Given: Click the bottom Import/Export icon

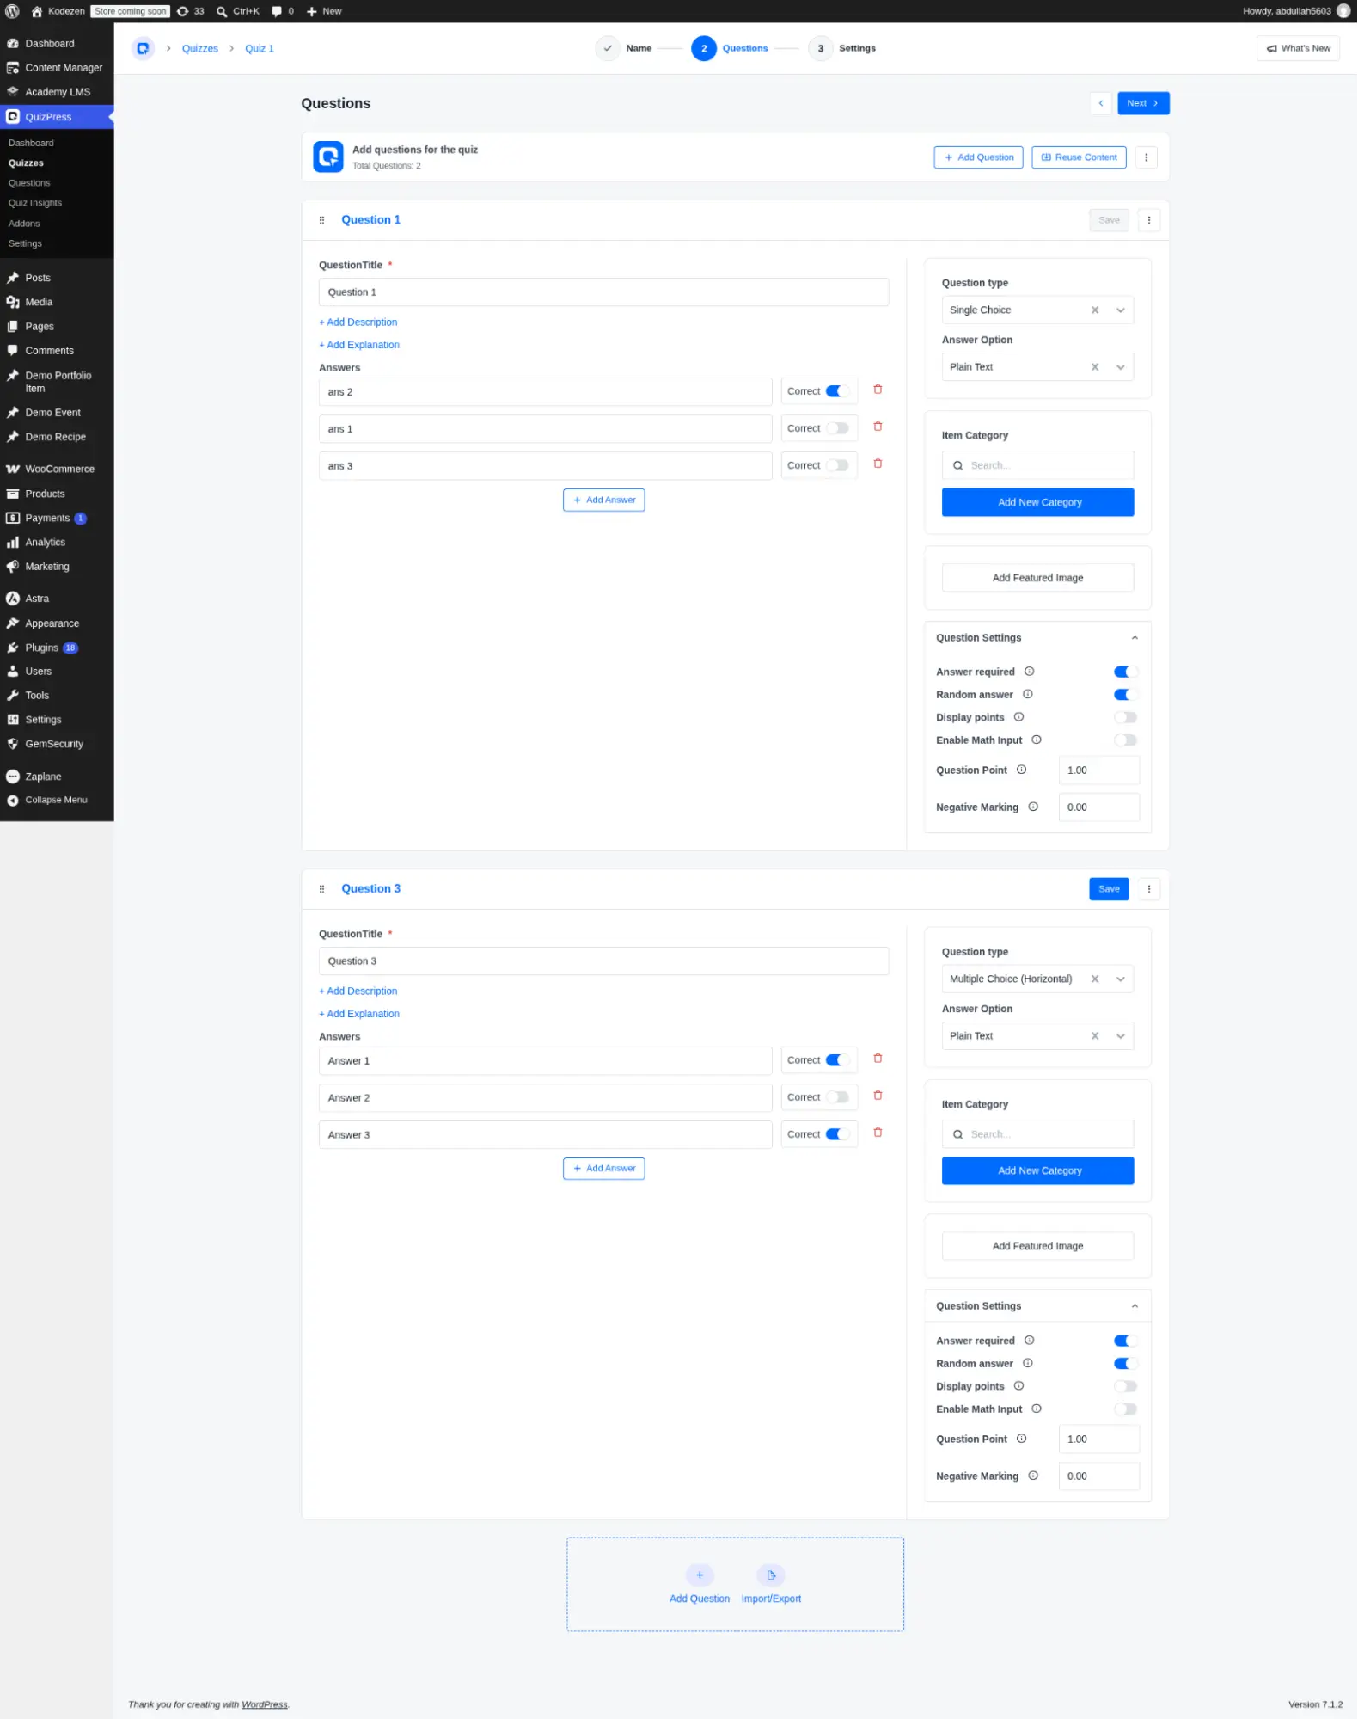Looking at the screenshot, I should tap(771, 1575).
